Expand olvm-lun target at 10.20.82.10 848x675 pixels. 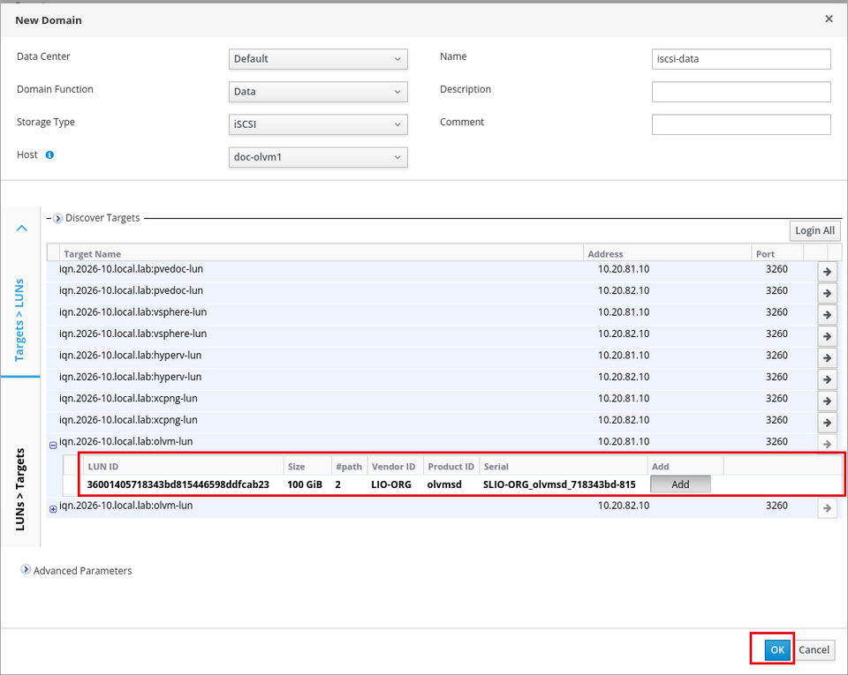[x=53, y=509]
